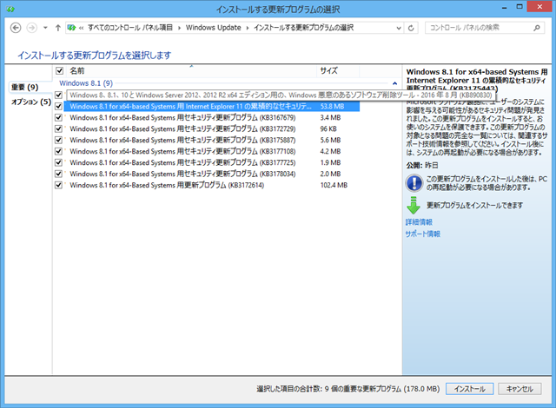Viewport: 556px width, 408px height.
Task: Click the 53.8 MB size value
Action: click(x=332, y=106)
